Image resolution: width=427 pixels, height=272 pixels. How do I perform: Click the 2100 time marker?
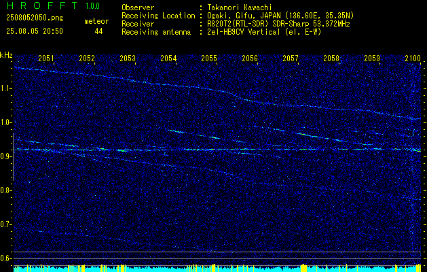click(413, 58)
